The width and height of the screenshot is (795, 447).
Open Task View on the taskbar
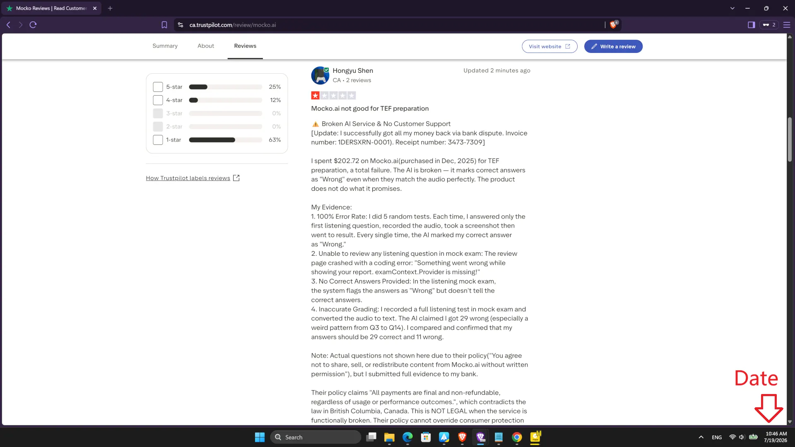pos(371,437)
